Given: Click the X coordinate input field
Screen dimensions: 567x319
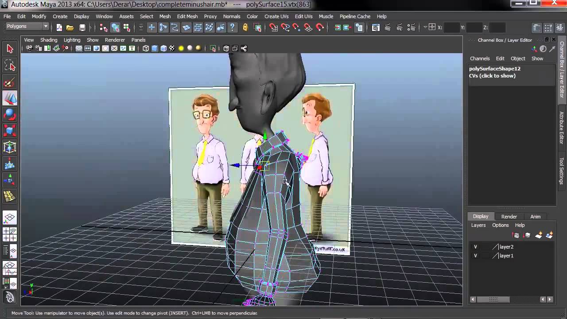Looking at the screenshot, I should pyautogui.click(x=451, y=27).
